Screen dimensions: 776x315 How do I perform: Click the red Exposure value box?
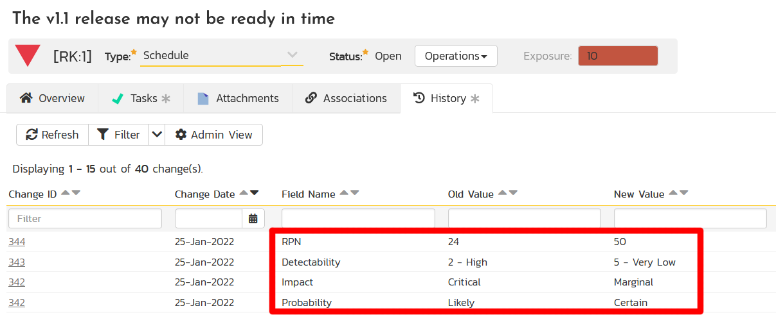click(x=618, y=56)
